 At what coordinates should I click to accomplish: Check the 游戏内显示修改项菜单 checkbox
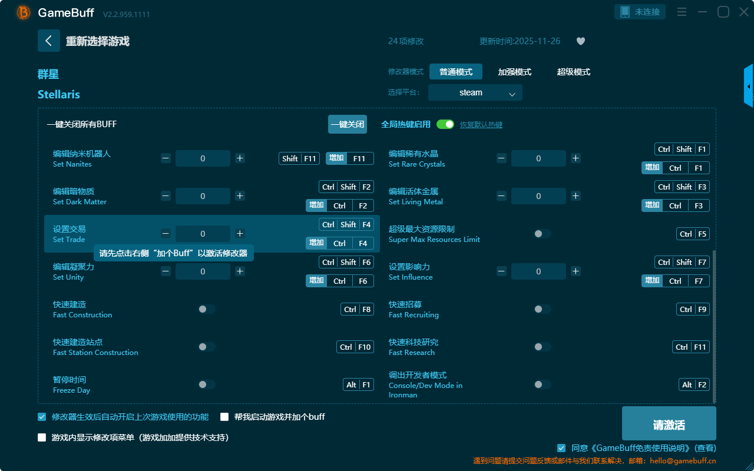pos(42,437)
